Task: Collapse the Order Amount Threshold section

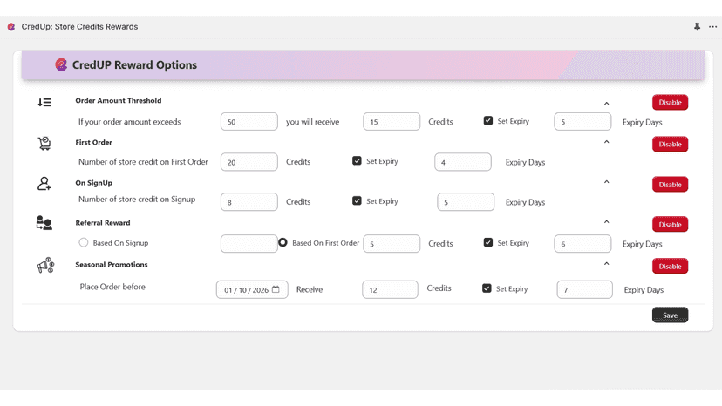Action: pyautogui.click(x=606, y=104)
